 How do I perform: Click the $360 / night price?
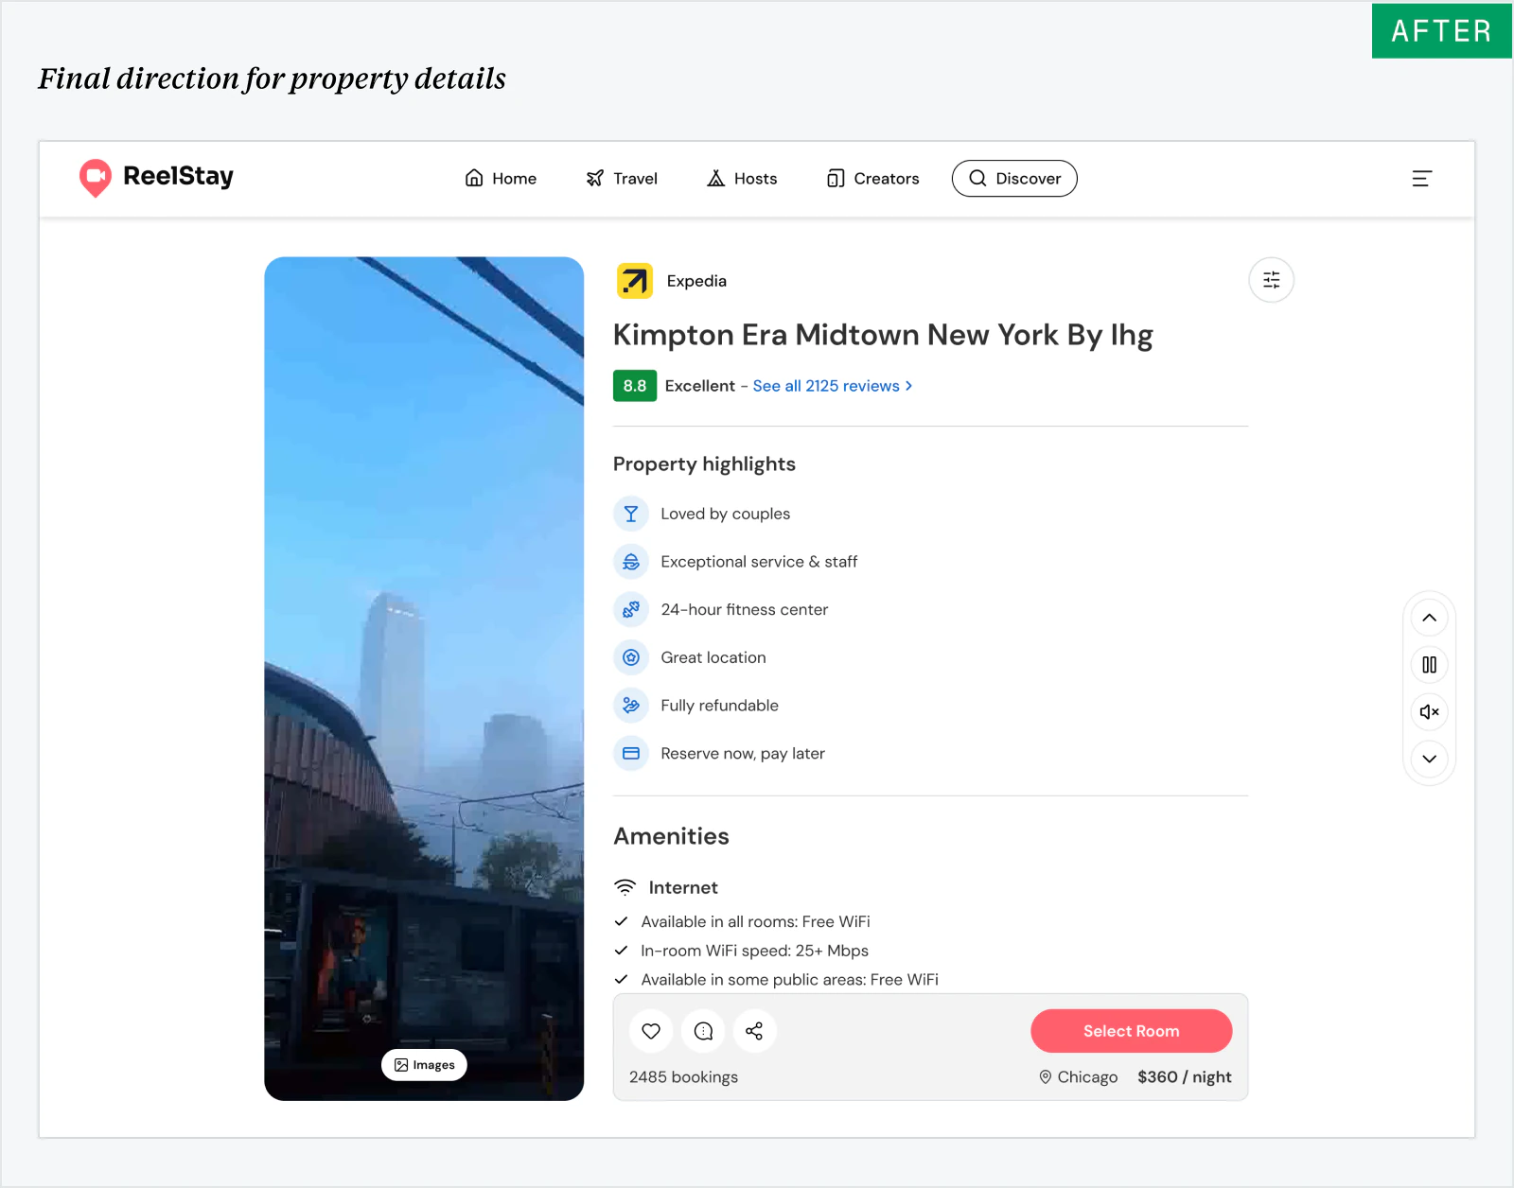point(1185,1077)
